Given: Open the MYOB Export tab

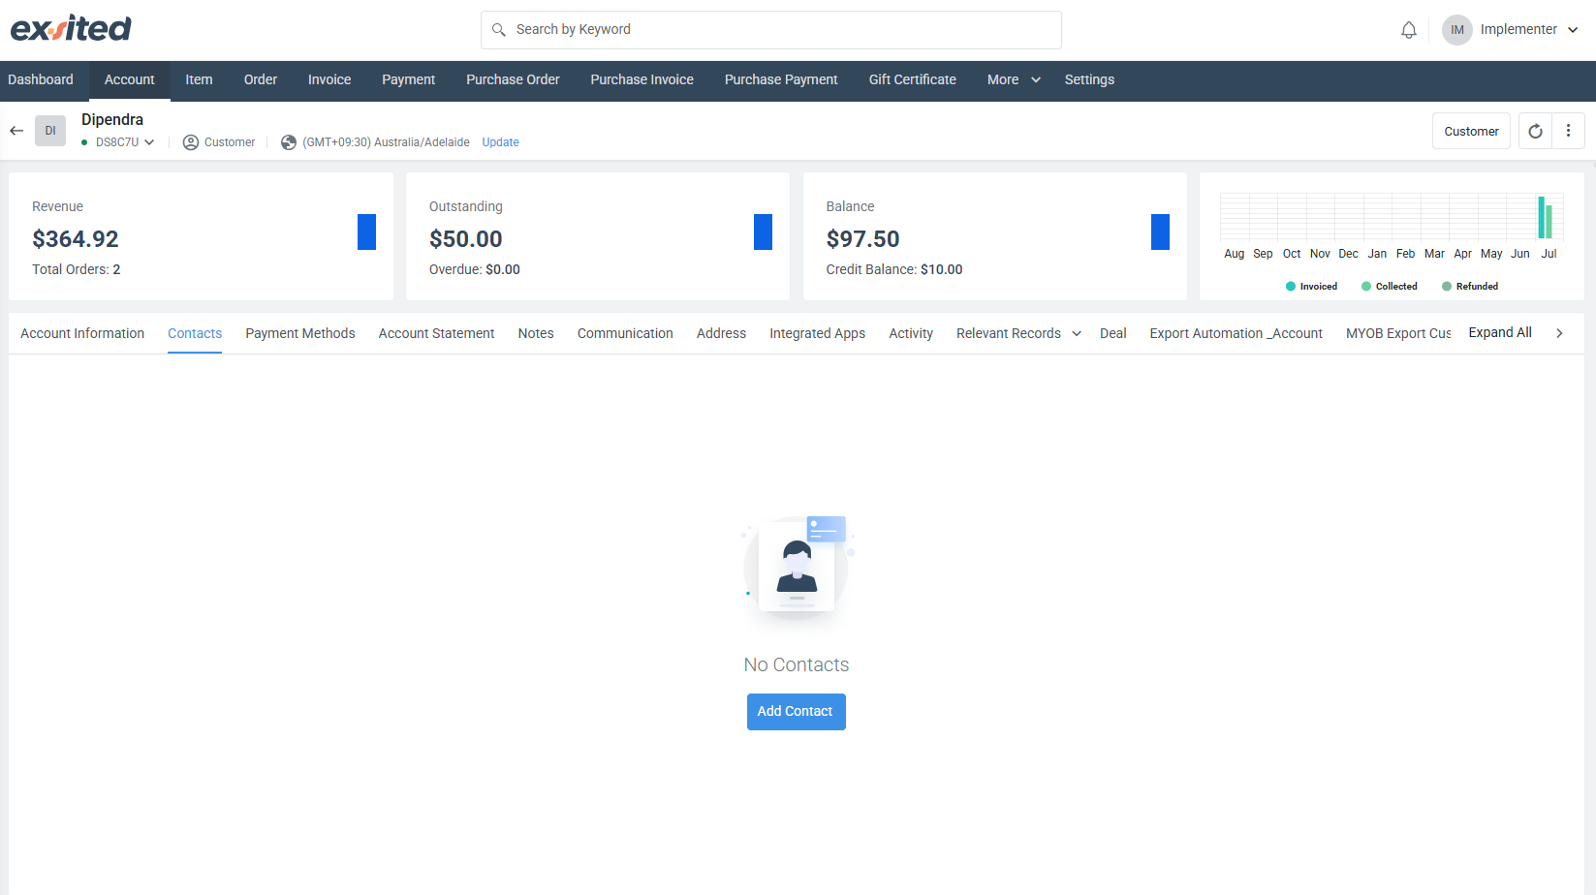Looking at the screenshot, I should pyautogui.click(x=1398, y=333).
